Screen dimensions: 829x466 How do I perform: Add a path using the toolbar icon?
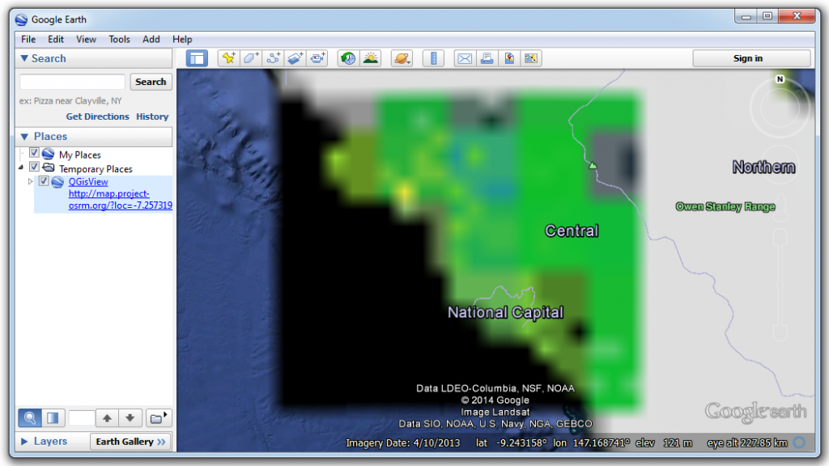pos(273,58)
